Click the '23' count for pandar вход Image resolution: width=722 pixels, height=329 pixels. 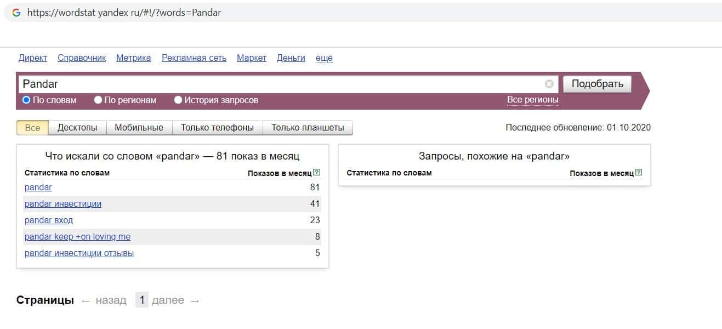315,220
